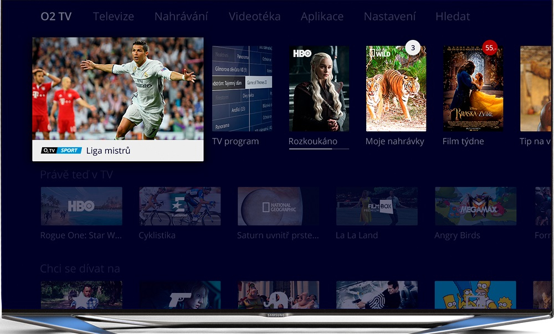Screen dimensions: 554x334
Task: Play the Liga mistrů featured tile
Action: (x=117, y=99)
